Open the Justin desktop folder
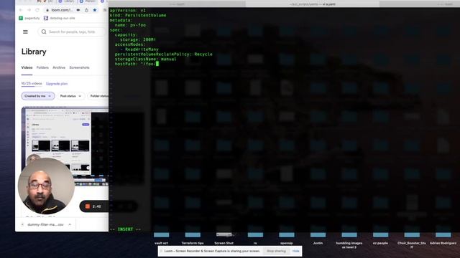Screen dimensions: 460x258 [x=318, y=237]
